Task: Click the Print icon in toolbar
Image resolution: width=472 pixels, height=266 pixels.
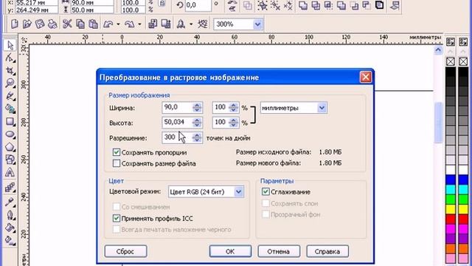Action: click(52, 24)
